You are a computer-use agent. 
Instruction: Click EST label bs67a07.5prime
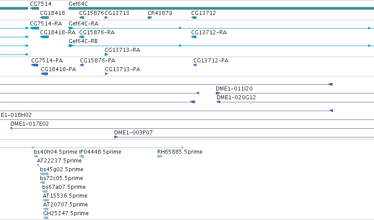64,187
